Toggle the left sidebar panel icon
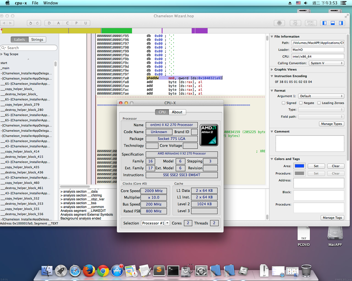352x281 pixels. pyautogui.click(x=324, y=23)
